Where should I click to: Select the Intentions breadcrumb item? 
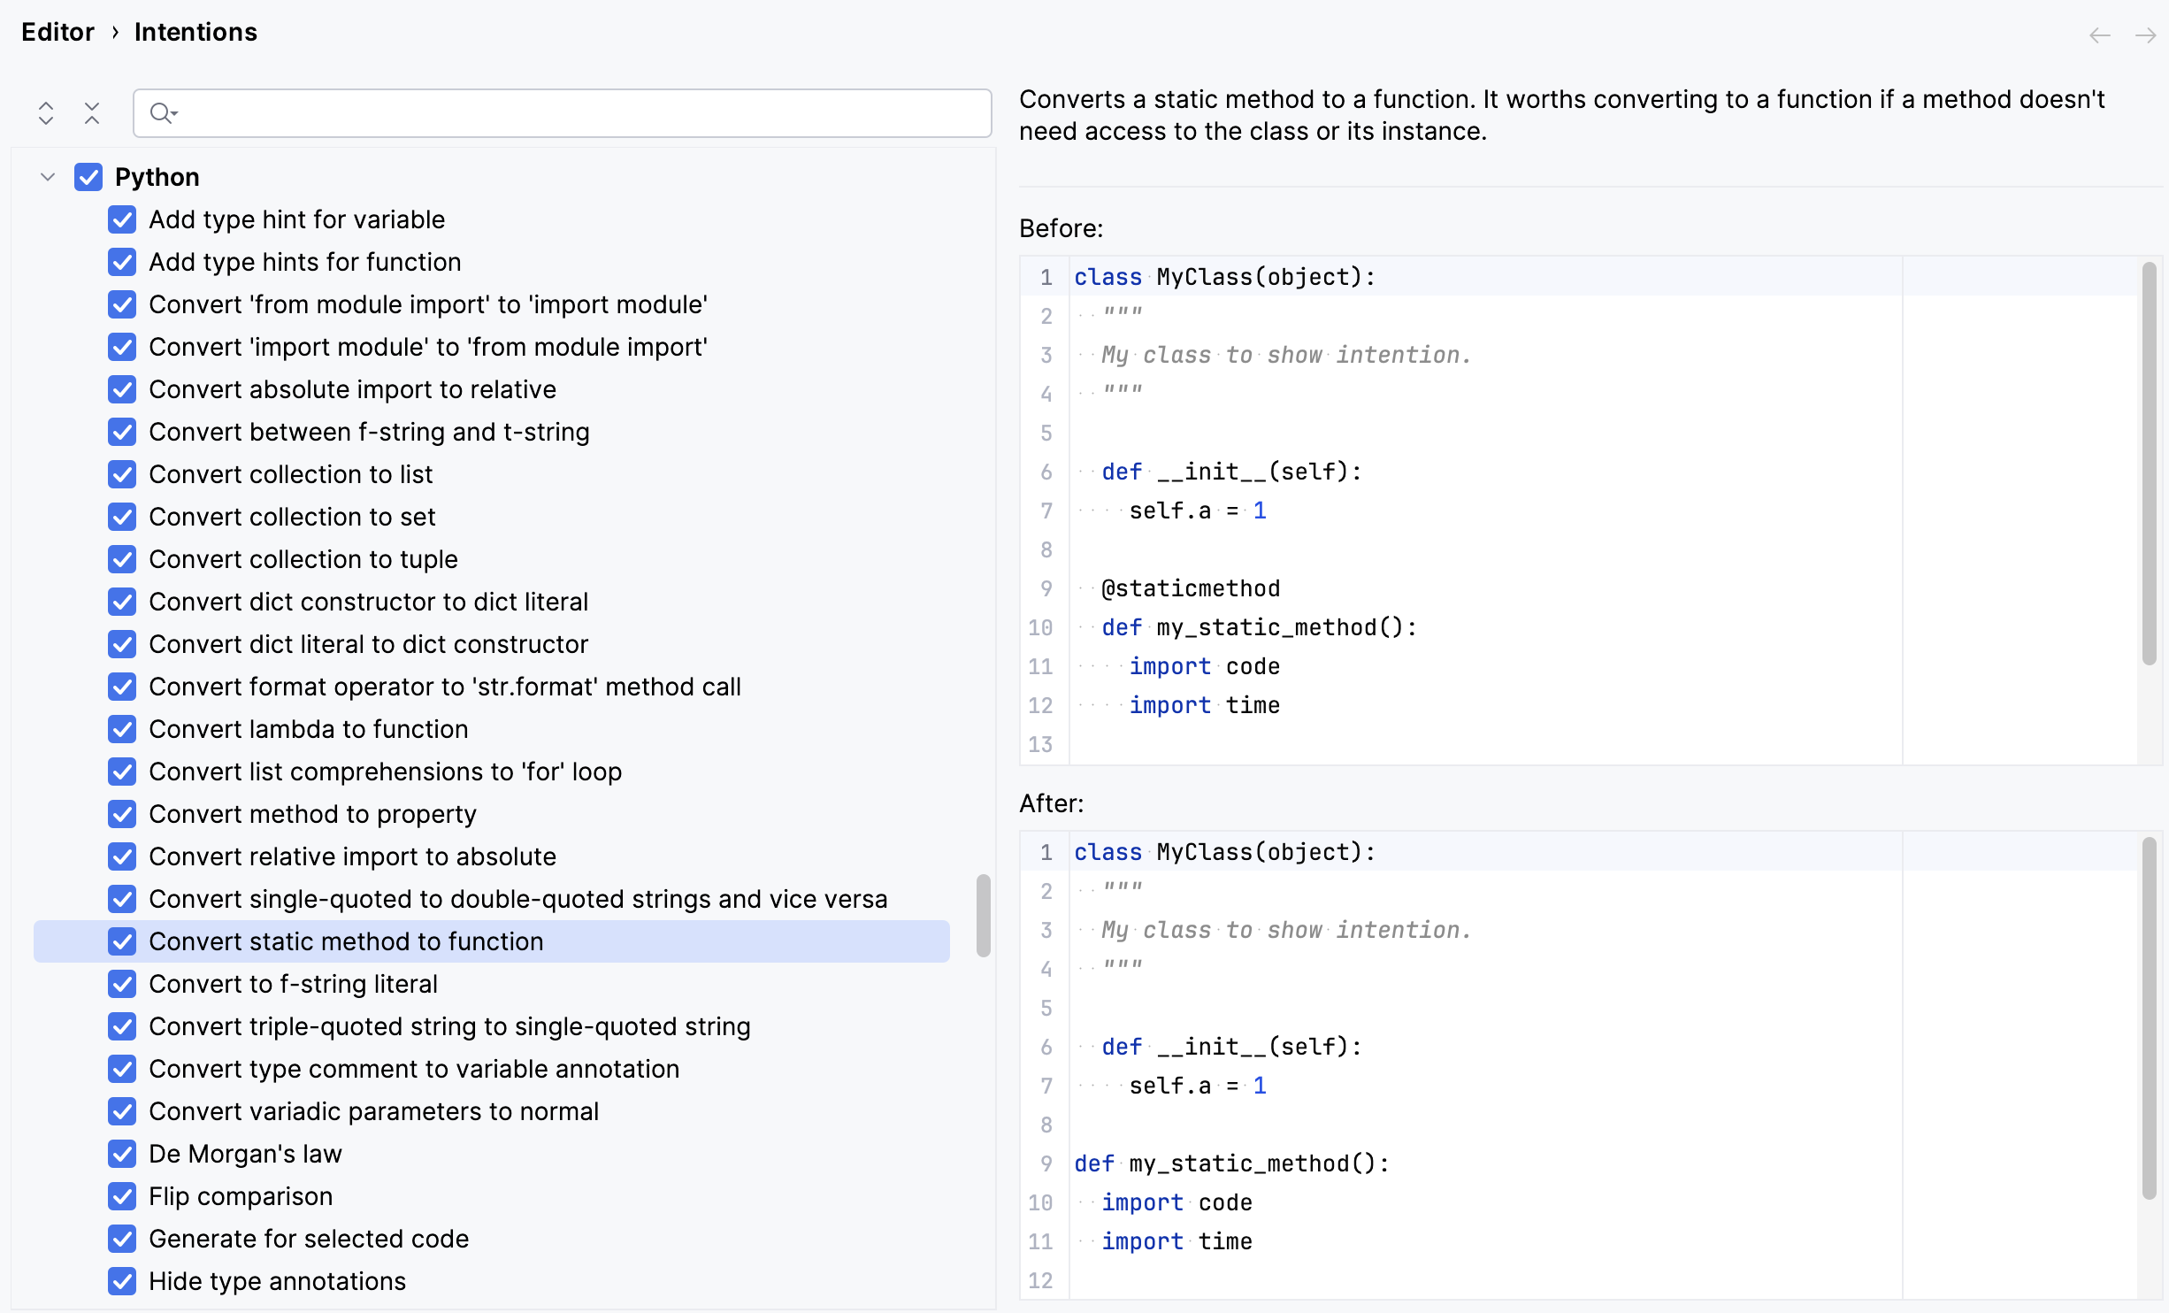(195, 32)
